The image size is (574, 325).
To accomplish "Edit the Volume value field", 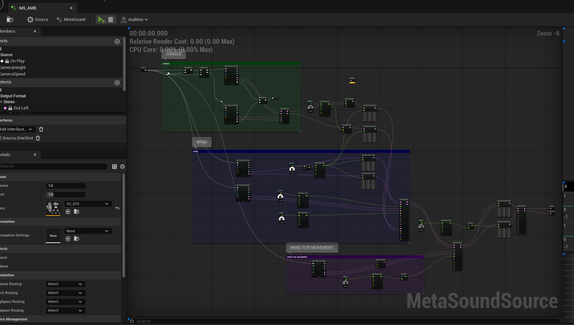I will (x=66, y=186).
